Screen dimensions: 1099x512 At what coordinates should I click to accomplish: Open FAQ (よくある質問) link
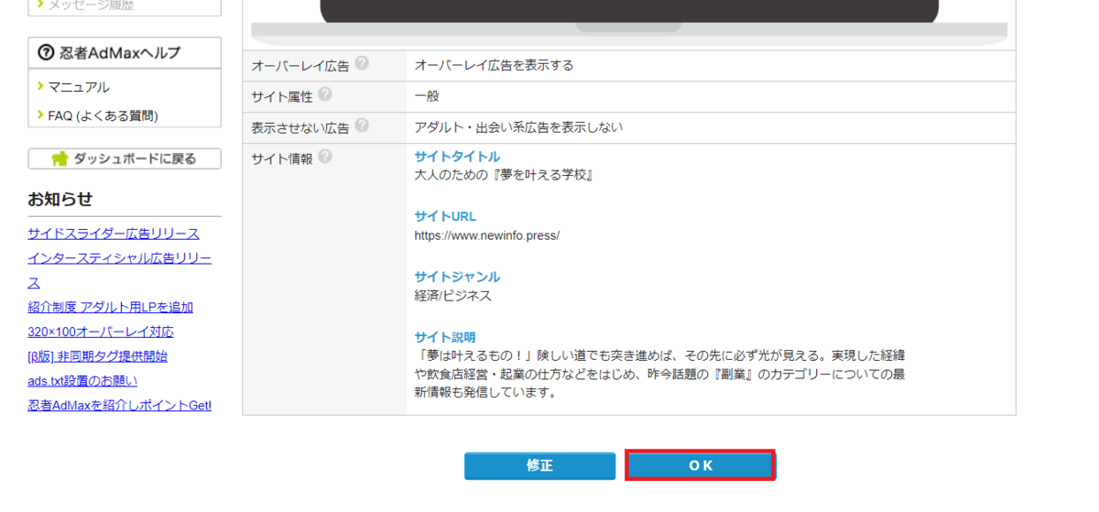click(103, 115)
